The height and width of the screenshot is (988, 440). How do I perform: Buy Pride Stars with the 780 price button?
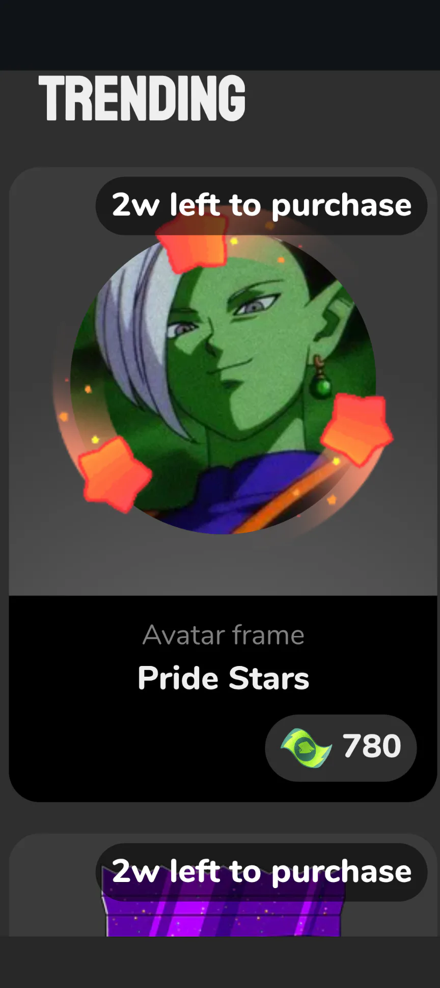tap(341, 747)
